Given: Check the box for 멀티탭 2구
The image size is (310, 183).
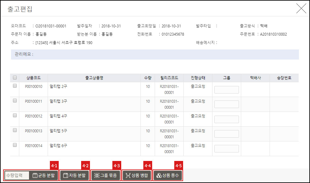Looking at the screenshot, I should (x=15, y=86).
